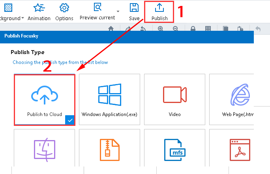Select the mfs file publish type card
Screen dimensions: 270x174
coord(174,148)
